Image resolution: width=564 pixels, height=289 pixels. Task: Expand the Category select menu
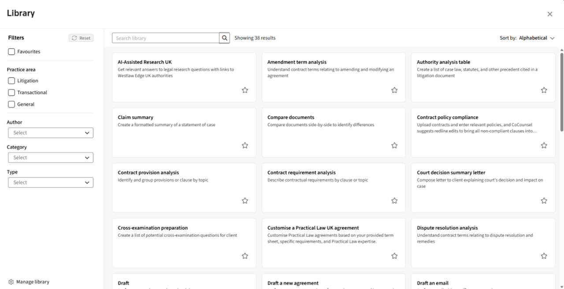51,157
